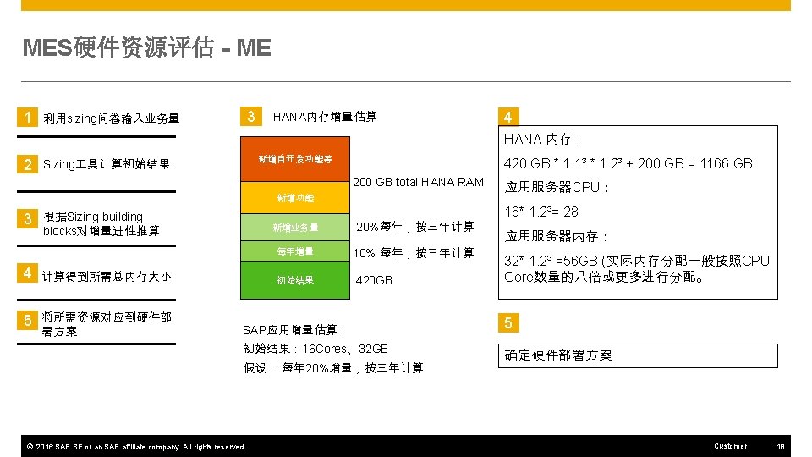Click the yellow block '新增功能'
Screen dimensions: 812x457
[295, 197]
